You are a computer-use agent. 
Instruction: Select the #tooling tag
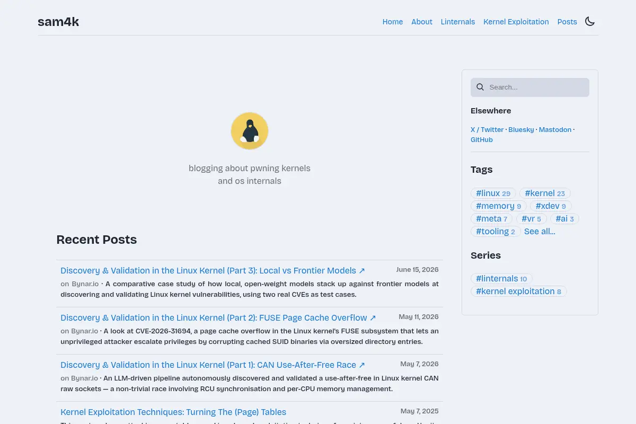(x=496, y=232)
